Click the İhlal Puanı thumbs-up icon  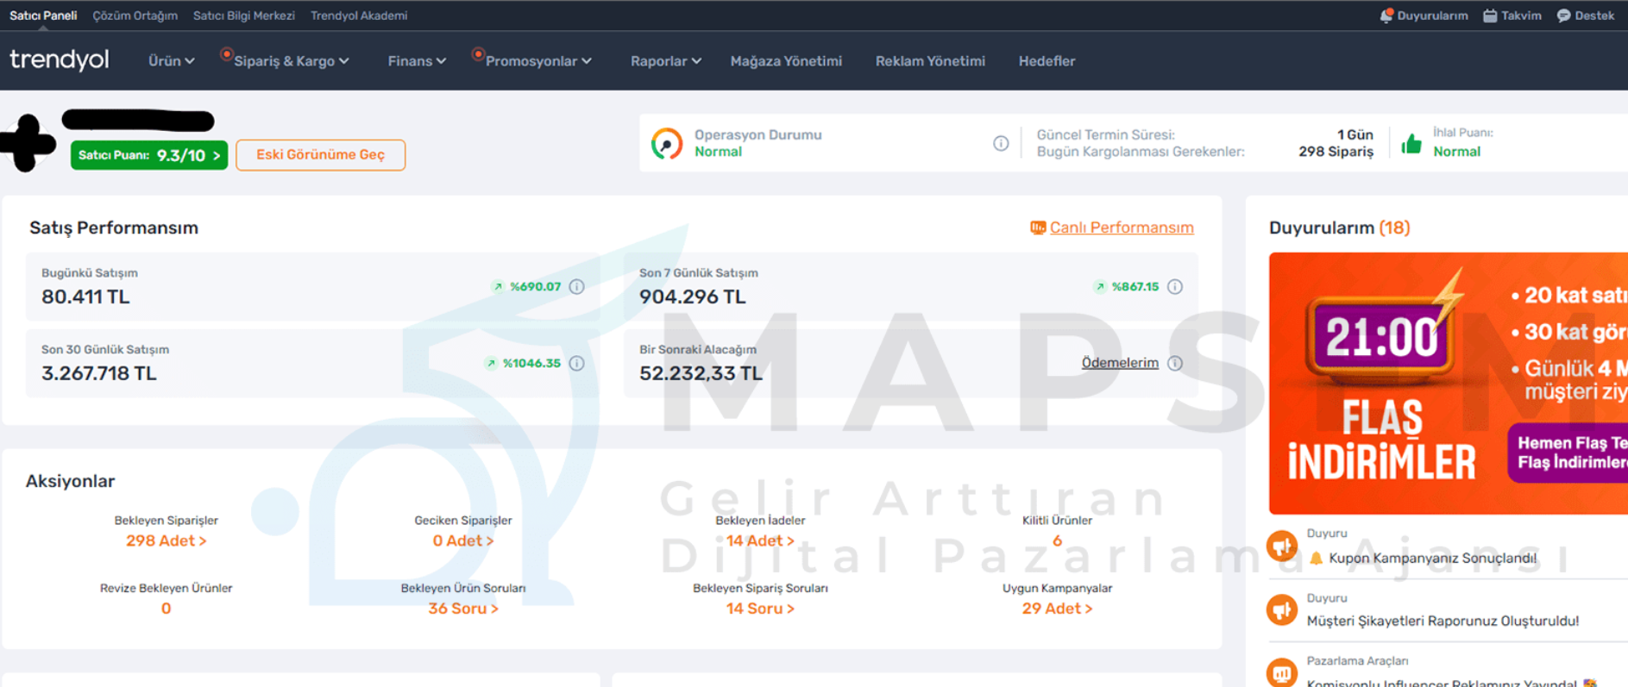[x=1411, y=143]
